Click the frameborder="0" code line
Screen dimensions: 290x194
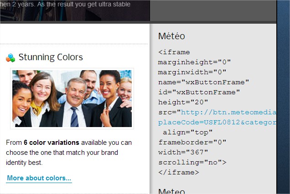click(x=192, y=142)
